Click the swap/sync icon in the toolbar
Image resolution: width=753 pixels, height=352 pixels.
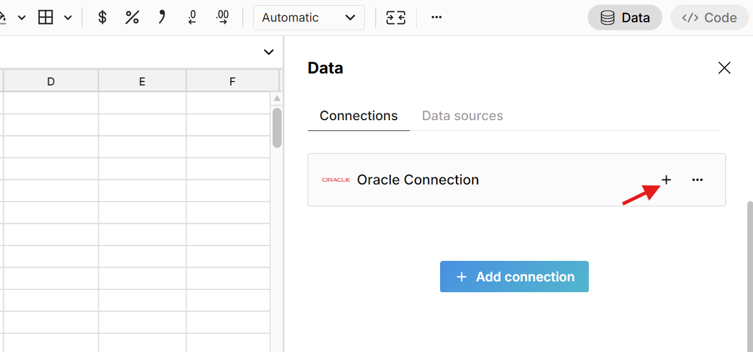click(x=395, y=17)
